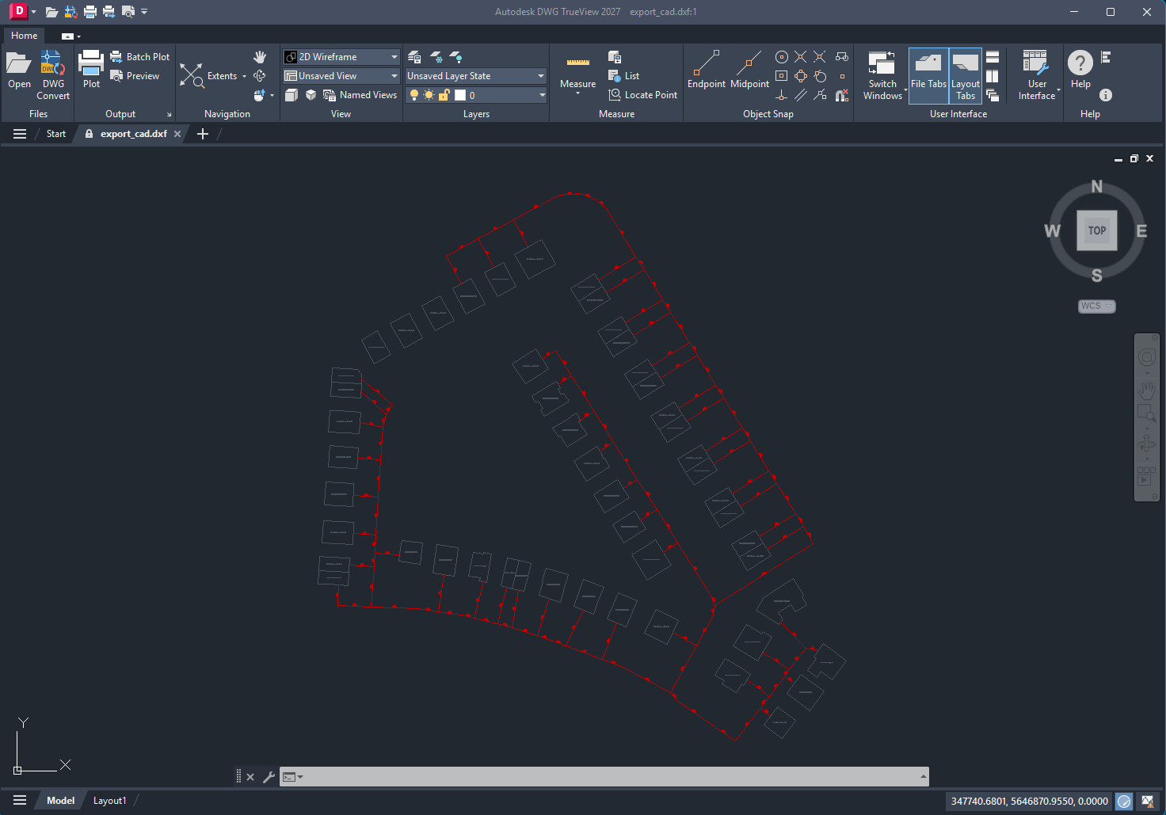Open the file tabs hamburger menu
The width and height of the screenshot is (1166, 815).
[x=20, y=134]
